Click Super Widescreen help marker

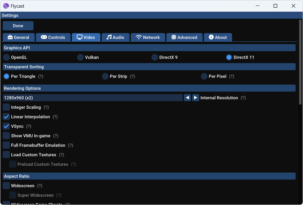coord(59,195)
